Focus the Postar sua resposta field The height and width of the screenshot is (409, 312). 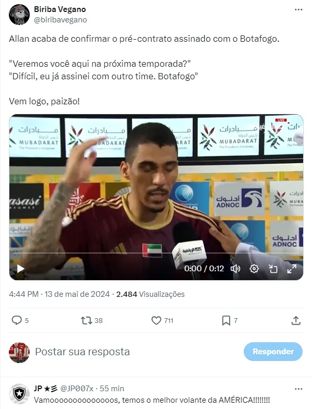coord(135,352)
